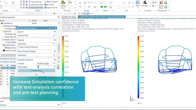Open the Animation display dropdown
The image size is (196, 110).
[x=36, y=44]
